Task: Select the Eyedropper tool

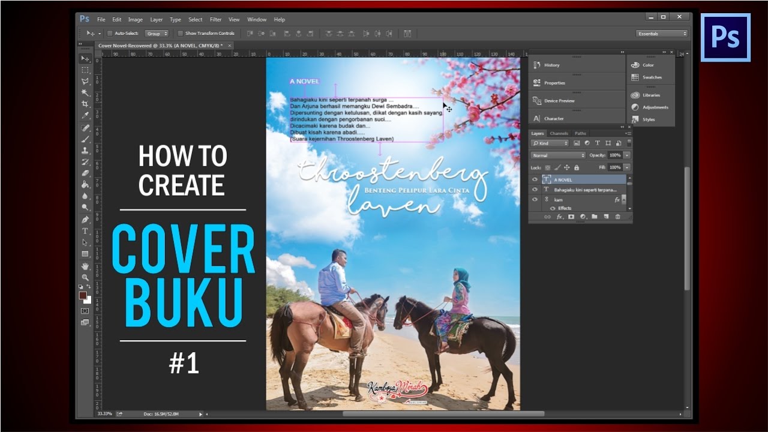Action: point(85,116)
